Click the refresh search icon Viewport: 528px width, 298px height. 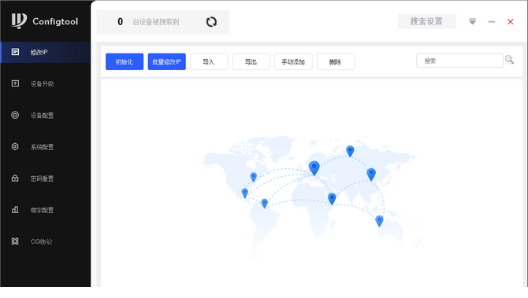211,22
